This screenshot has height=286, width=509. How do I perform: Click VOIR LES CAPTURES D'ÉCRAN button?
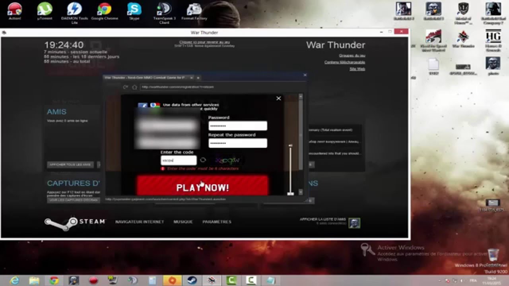point(74,200)
